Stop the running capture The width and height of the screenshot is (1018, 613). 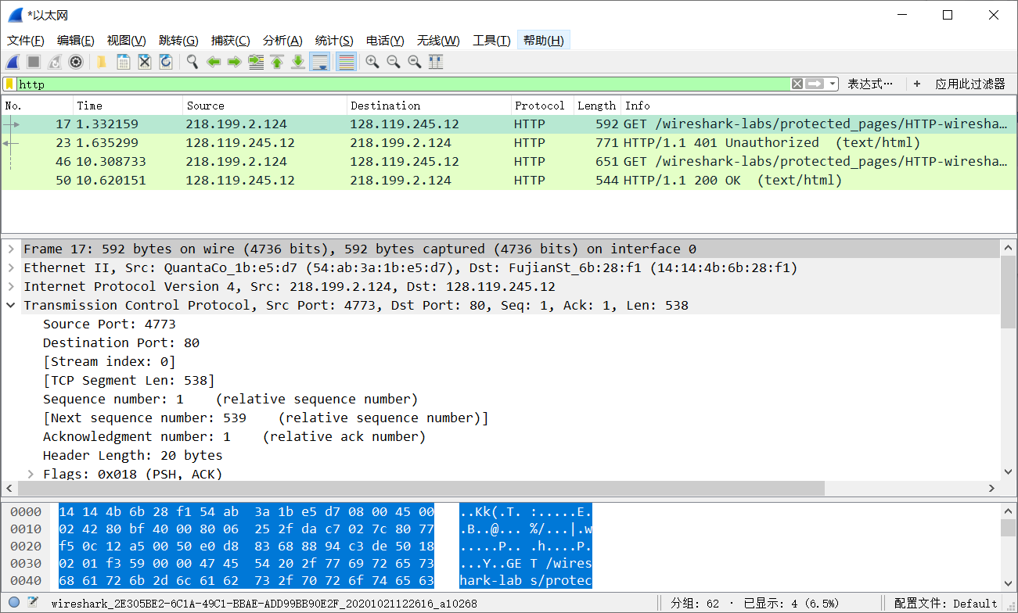click(x=34, y=62)
